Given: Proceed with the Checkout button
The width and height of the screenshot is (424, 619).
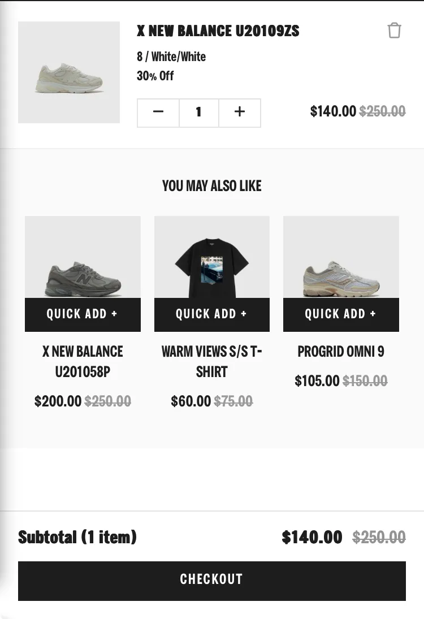Looking at the screenshot, I should 211,581.
